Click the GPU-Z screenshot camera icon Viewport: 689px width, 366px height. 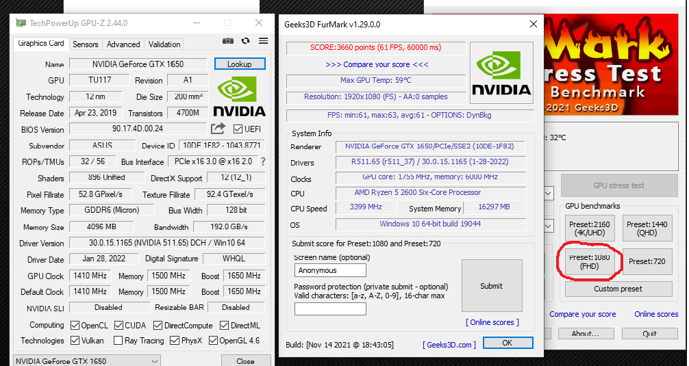pos(227,41)
